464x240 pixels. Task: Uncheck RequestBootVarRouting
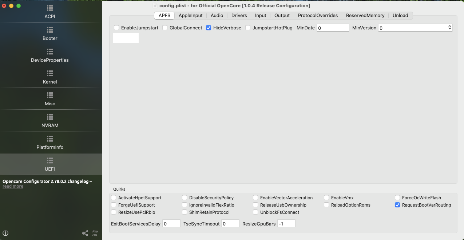tap(397, 205)
